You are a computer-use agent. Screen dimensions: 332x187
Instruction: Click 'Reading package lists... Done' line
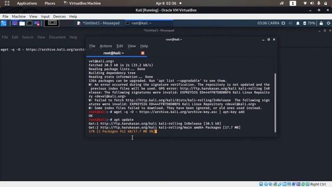click(117, 69)
